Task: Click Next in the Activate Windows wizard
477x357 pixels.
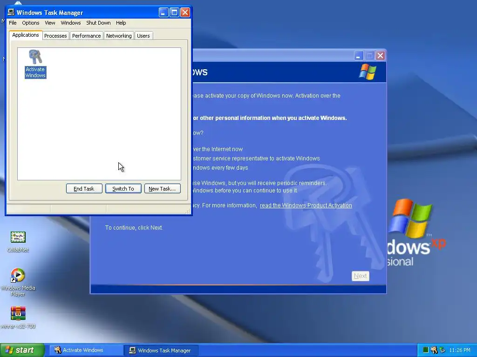Action: (361, 276)
